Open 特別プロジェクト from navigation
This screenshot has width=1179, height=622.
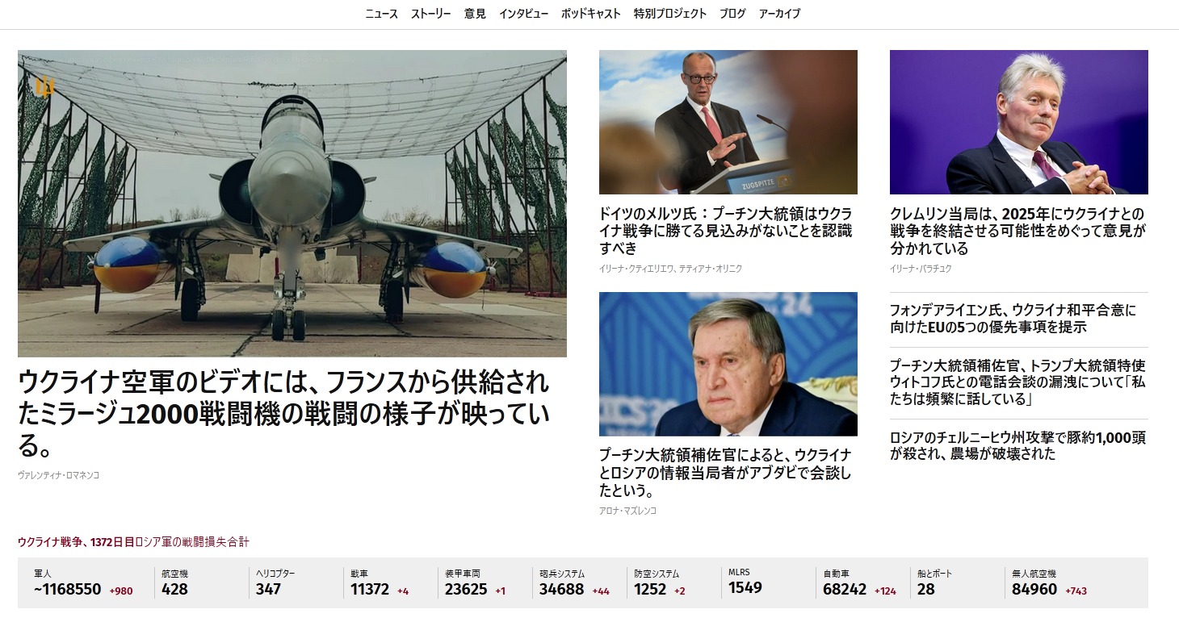[x=670, y=14]
